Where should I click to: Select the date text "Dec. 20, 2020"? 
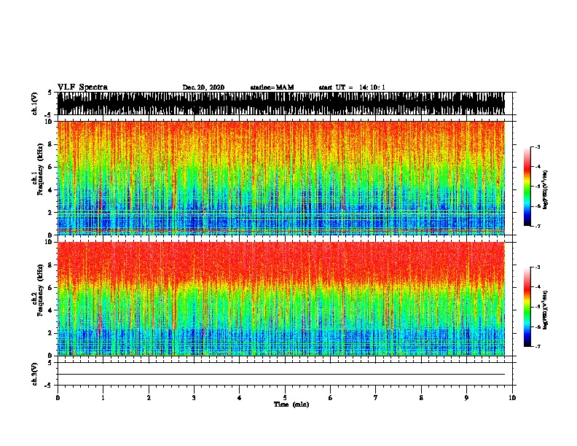click(x=203, y=87)
